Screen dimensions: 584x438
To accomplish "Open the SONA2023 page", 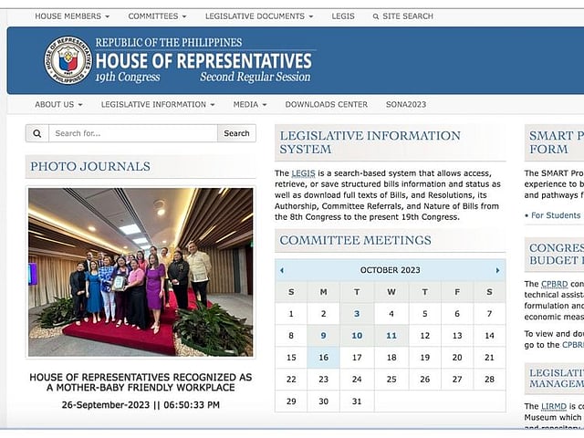I will [405, 105].
